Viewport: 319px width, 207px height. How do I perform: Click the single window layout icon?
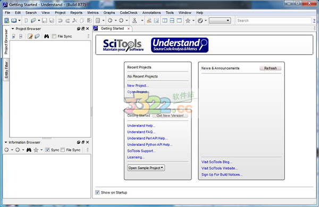(179, 21)
